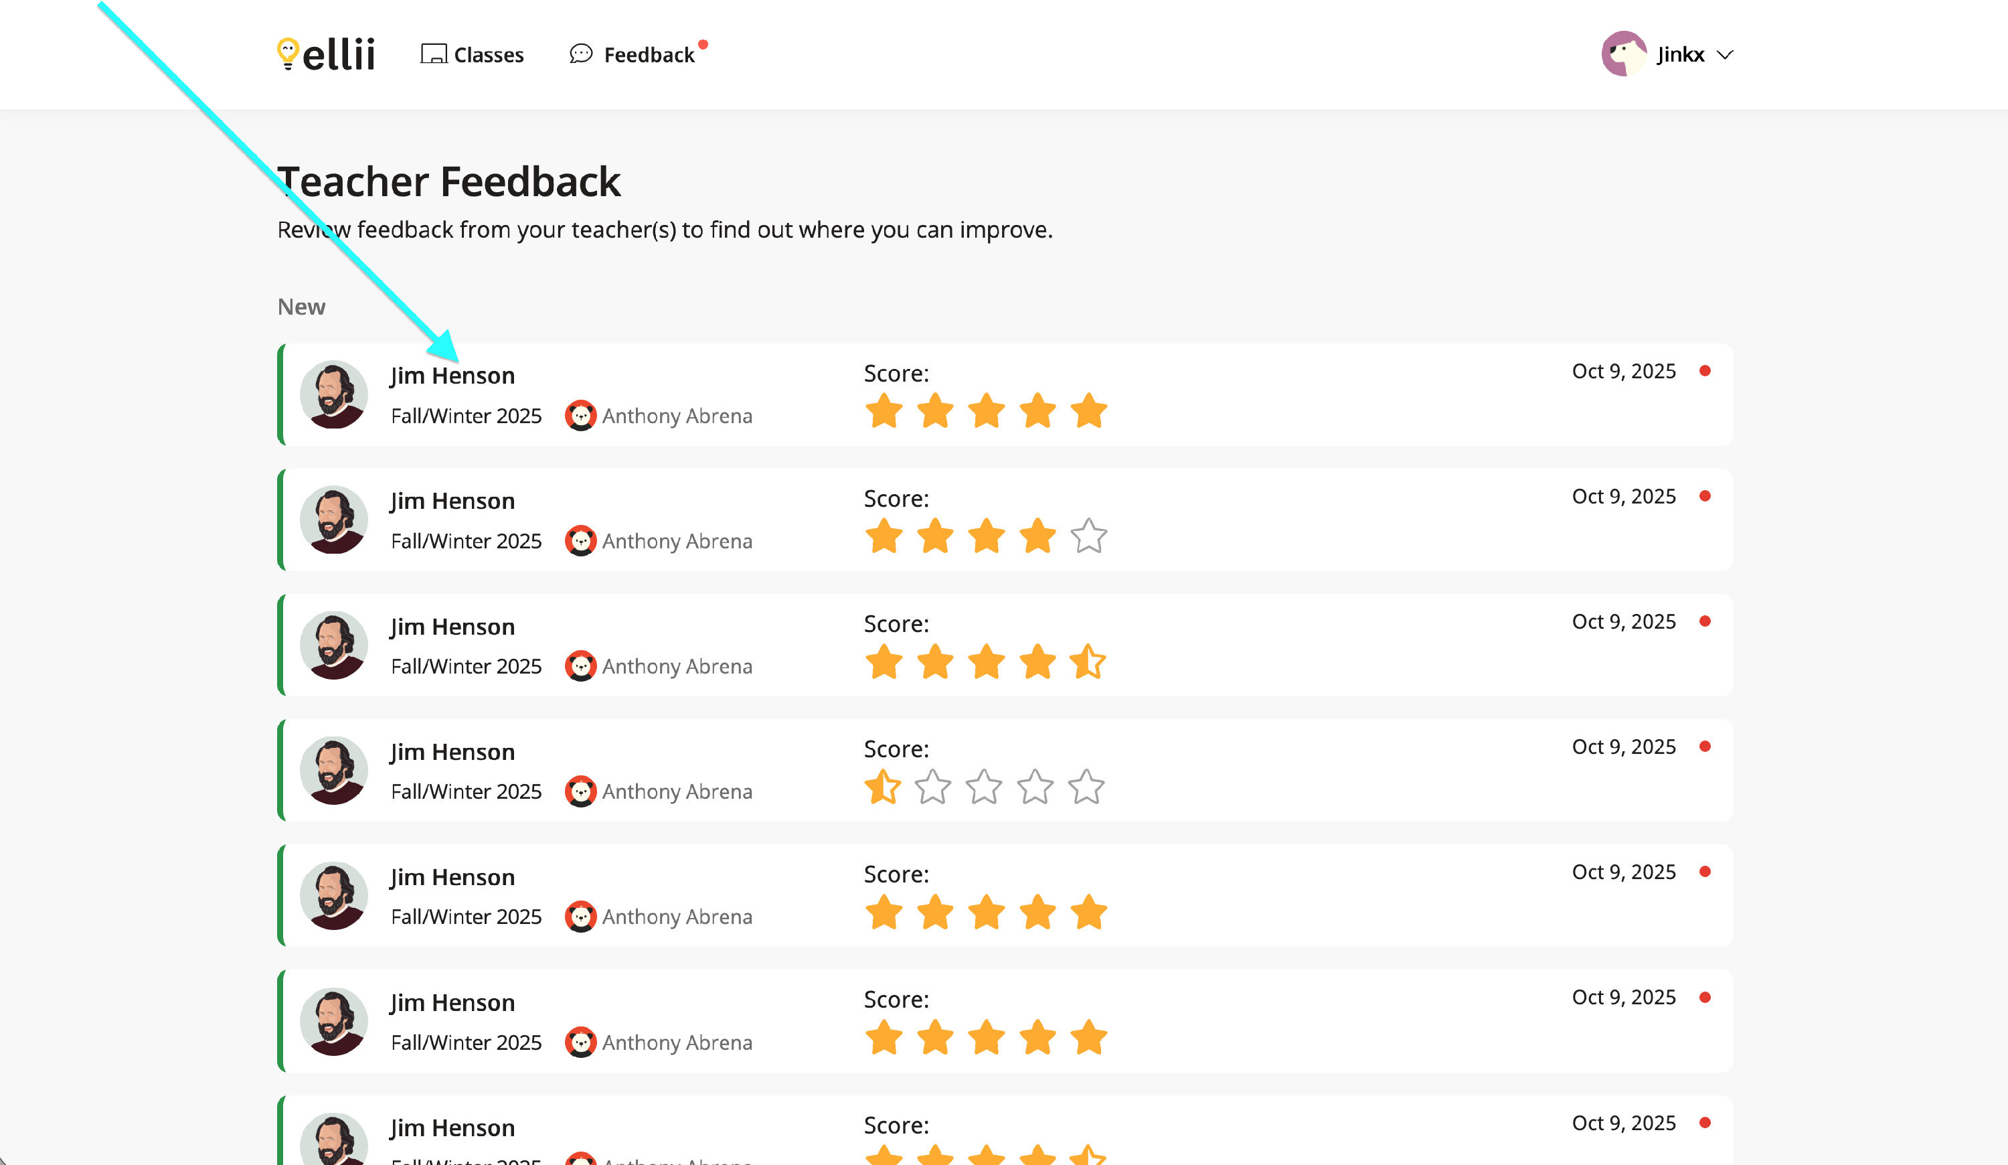The width and height of the screenshot is (2008, 1165).
Task: Open the Classes navigation tab
Action: click(x=489, y=55)
